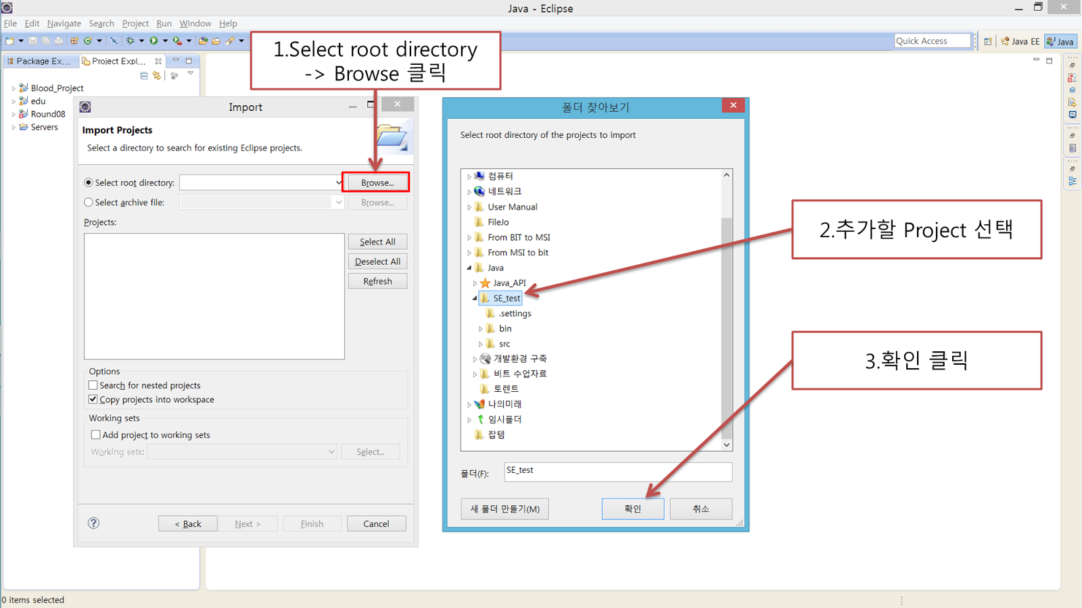Open the Project Explorer View Menu triangle
Screen dimensions: 1082x608
191,74
